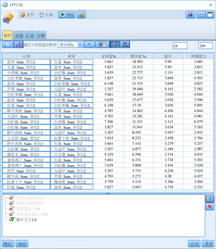Click the copy rules icon in toolbar
Viewport: 216px width, 249px height.
click(x=8, y=45)
